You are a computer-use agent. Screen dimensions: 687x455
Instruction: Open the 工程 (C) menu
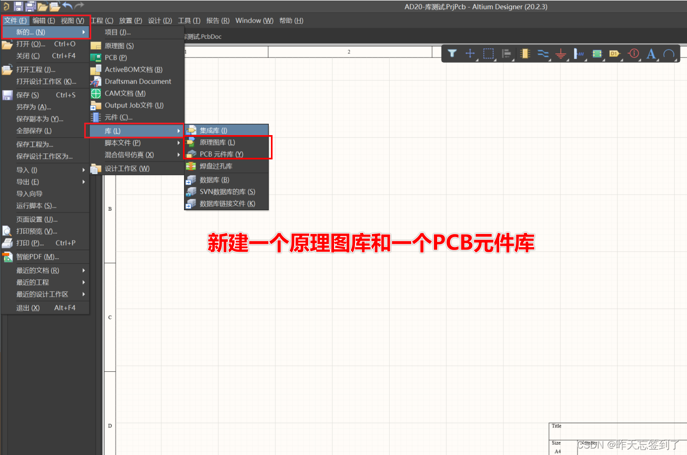[102, 21]
